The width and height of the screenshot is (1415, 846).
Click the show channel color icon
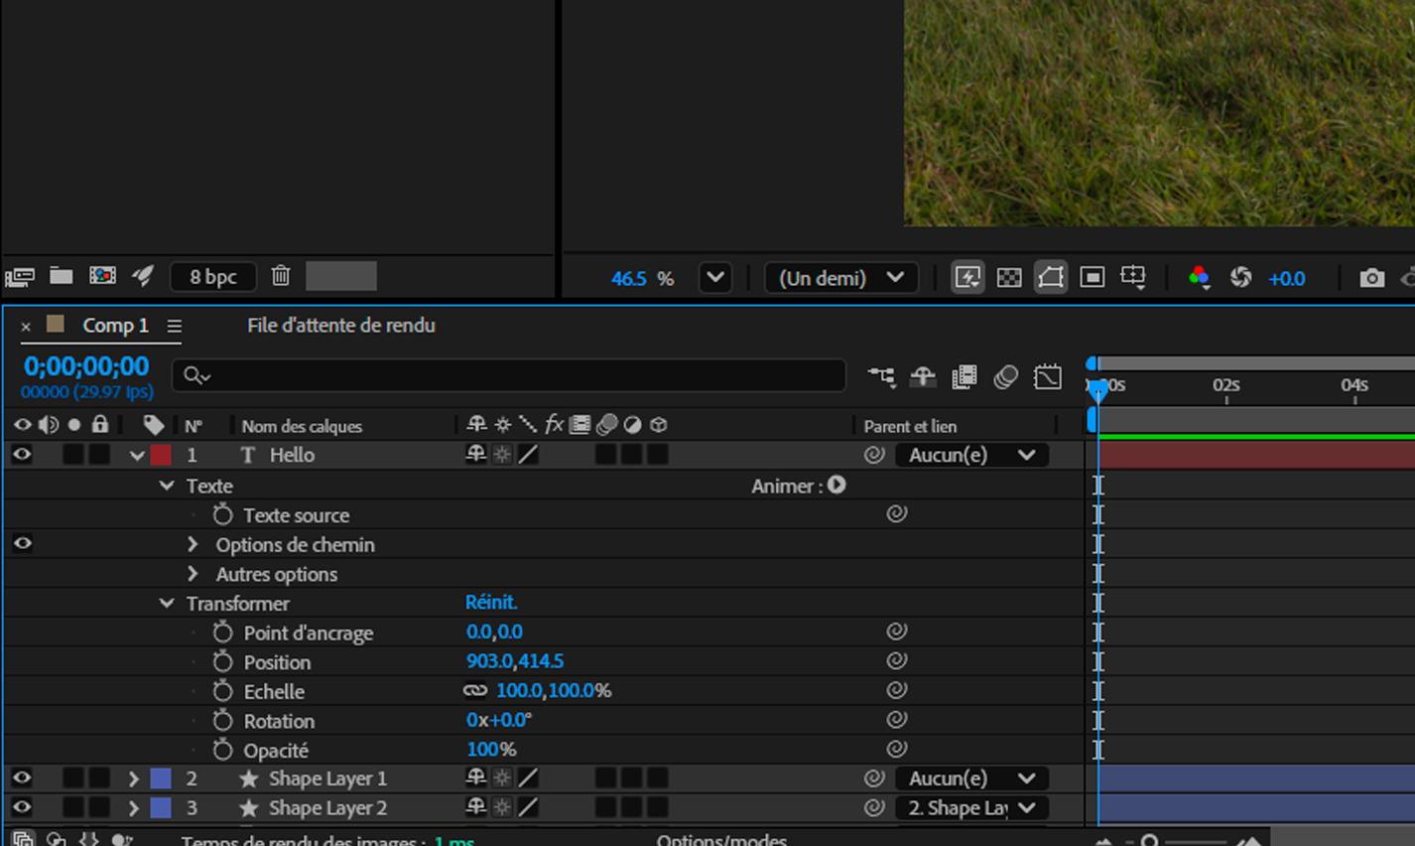1199,278
